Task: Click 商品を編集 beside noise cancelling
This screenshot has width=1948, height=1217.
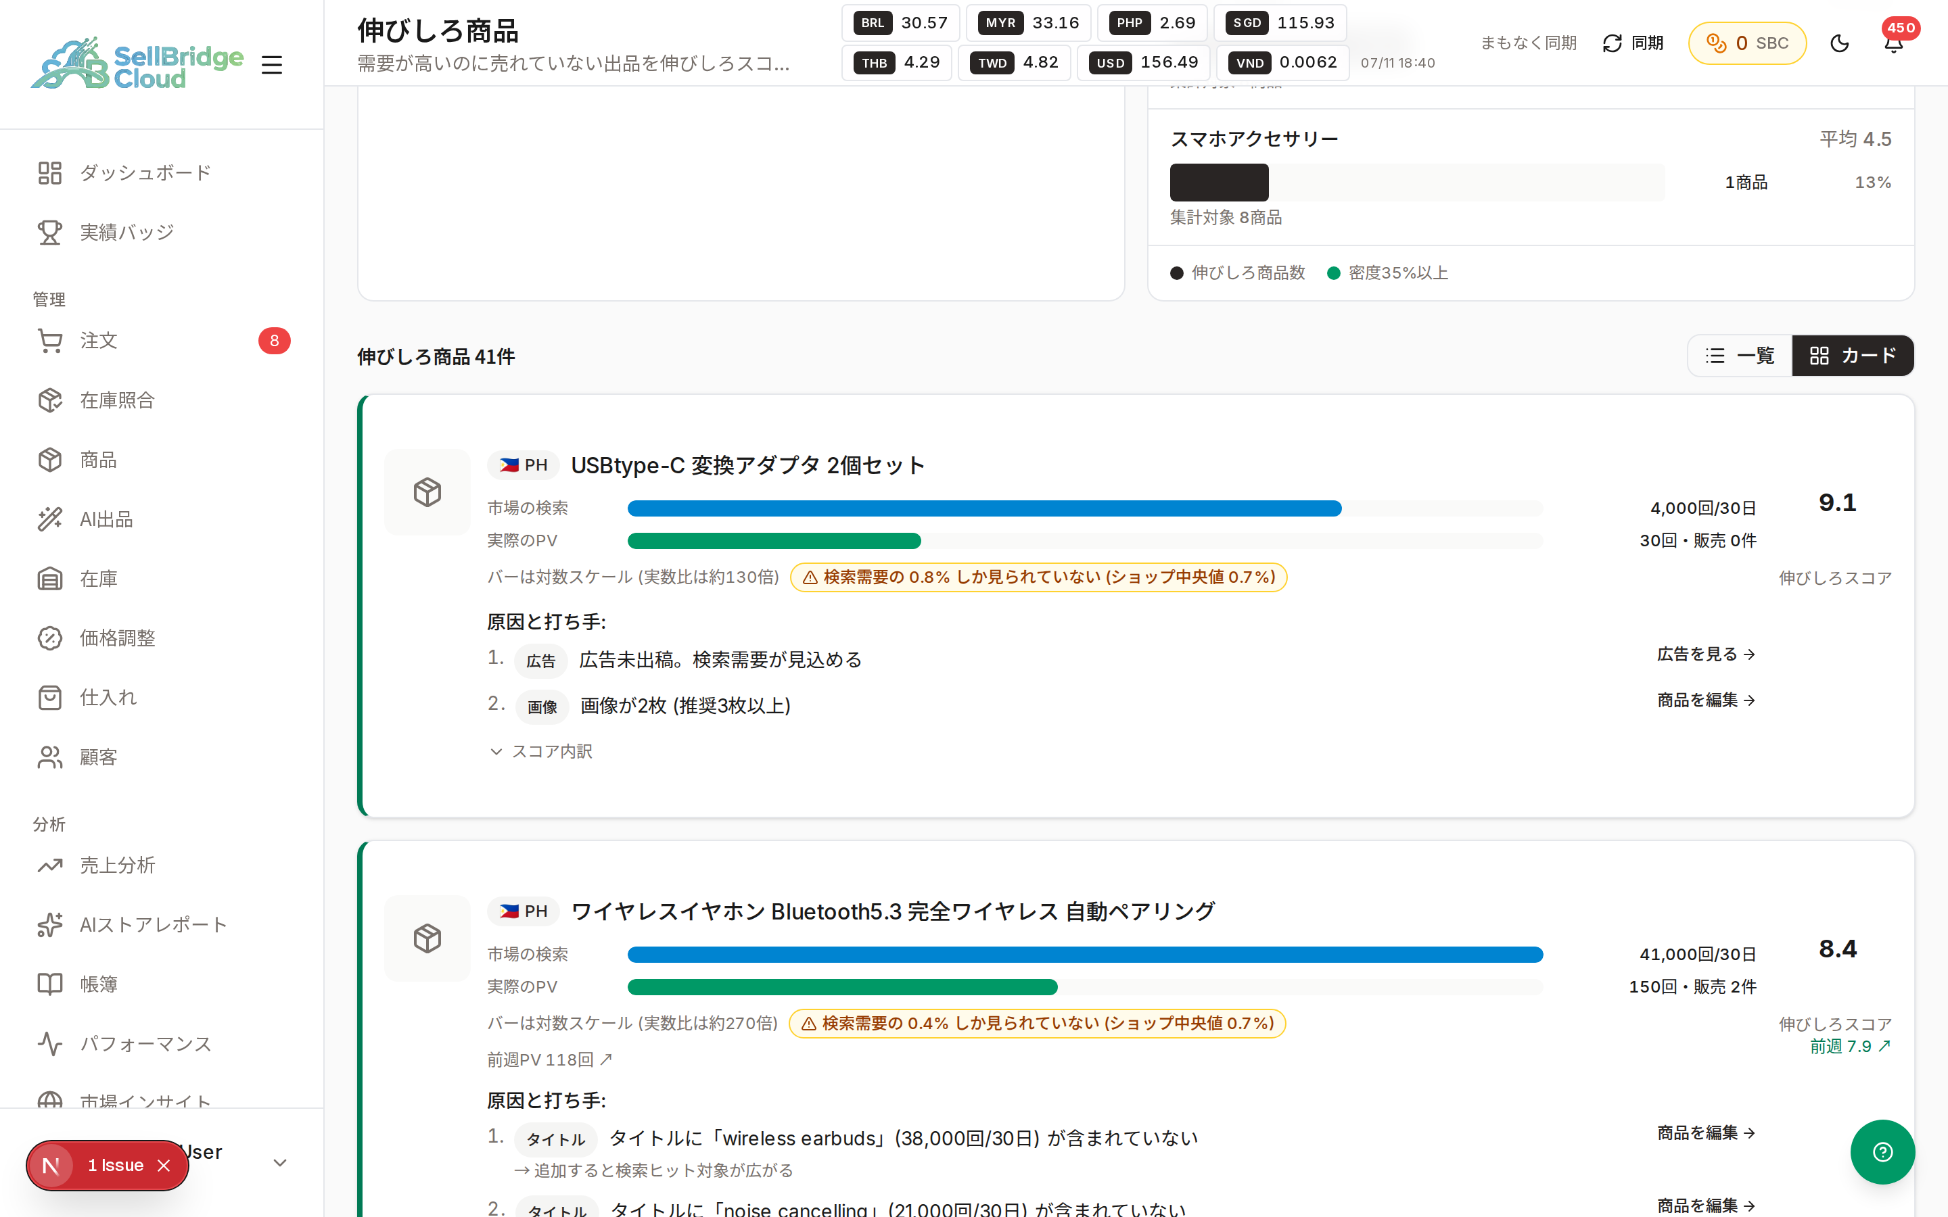Action: [1706, 1205]
